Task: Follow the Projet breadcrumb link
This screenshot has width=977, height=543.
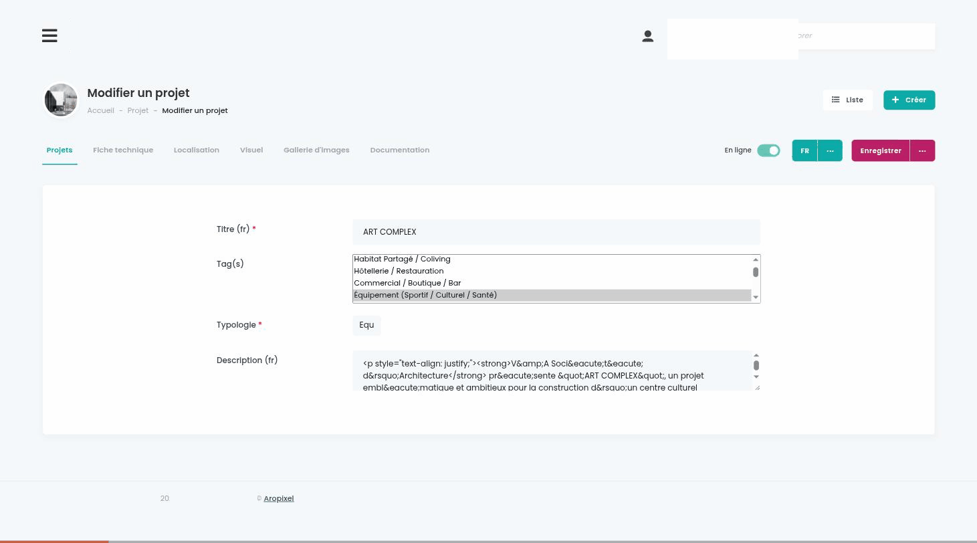Action: pos(138,110)
